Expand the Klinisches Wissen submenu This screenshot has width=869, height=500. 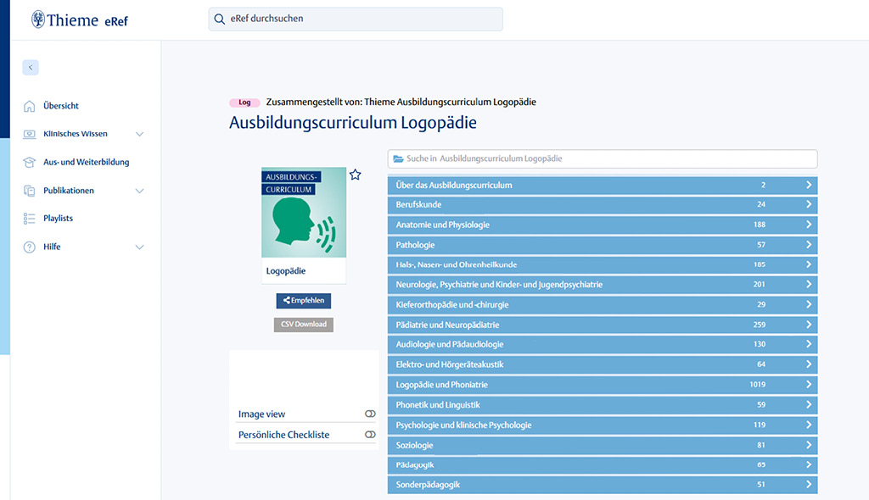140,134
